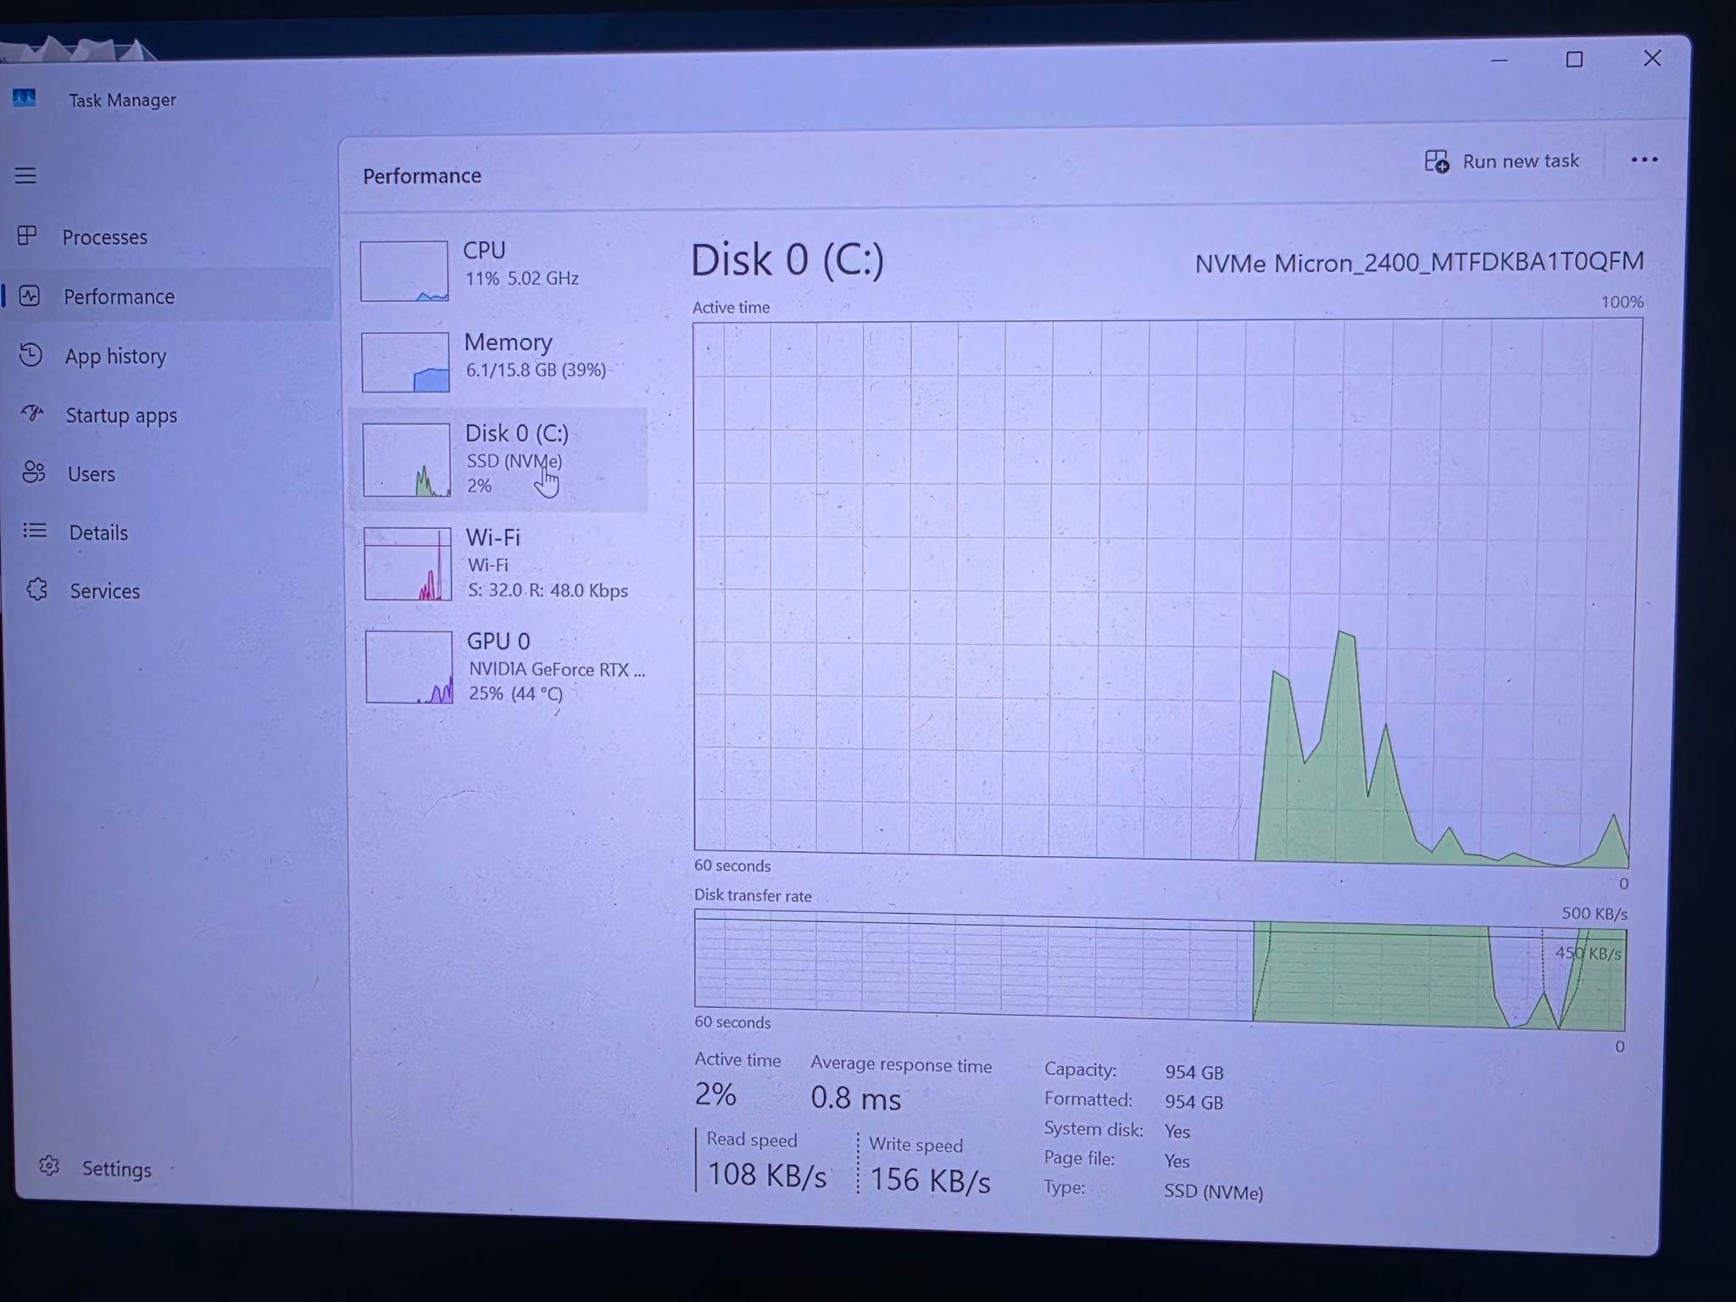Click the Disk transfer rate graph
The height and width of the screenshot is (1302, 1736).
1160,970
